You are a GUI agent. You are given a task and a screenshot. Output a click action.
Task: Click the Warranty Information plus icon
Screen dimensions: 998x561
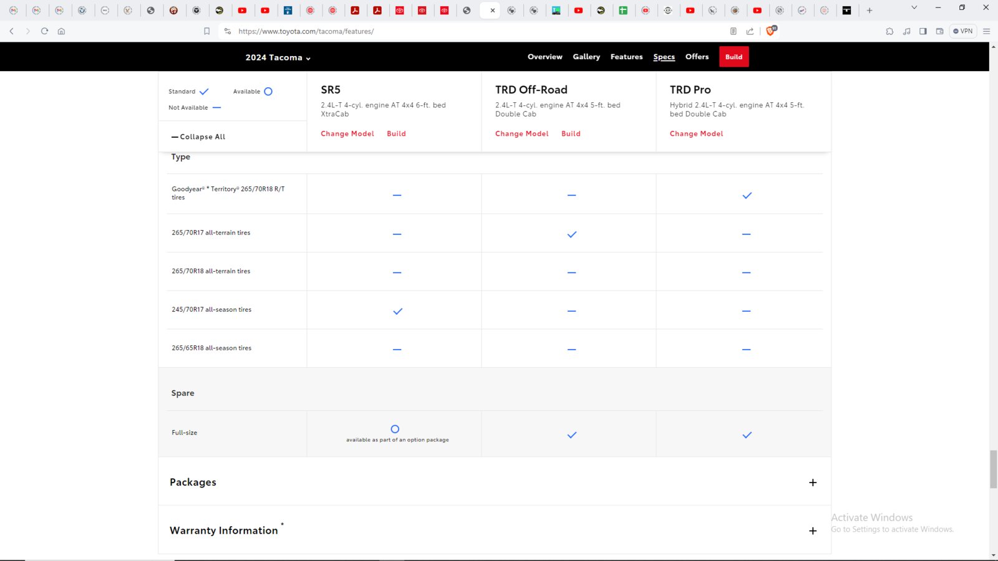click(813, 530)
